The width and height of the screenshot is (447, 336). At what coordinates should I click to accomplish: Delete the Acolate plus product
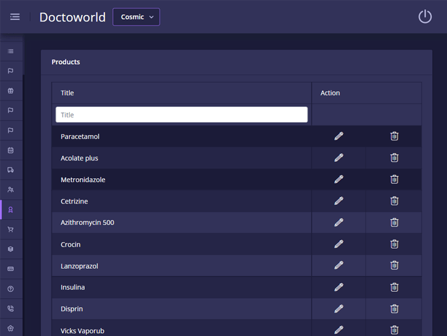coord(394,158)
